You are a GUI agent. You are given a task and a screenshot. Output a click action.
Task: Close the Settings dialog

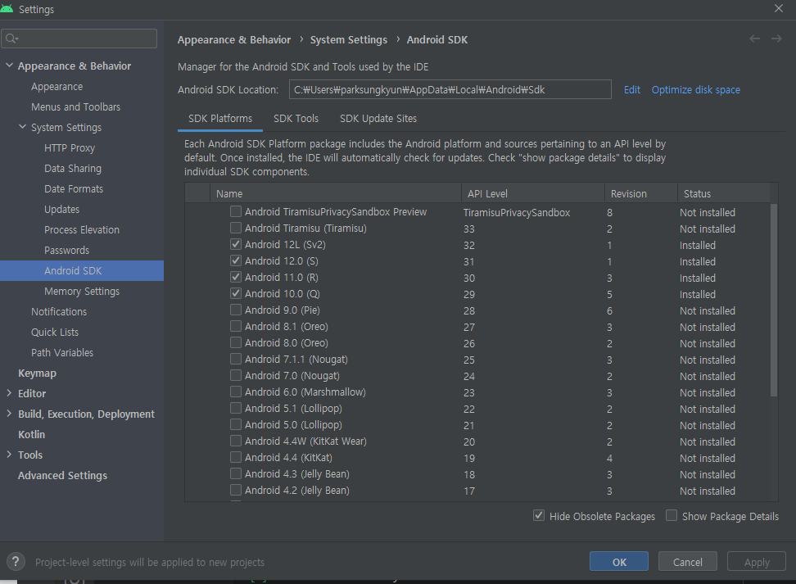coord(778,9)
